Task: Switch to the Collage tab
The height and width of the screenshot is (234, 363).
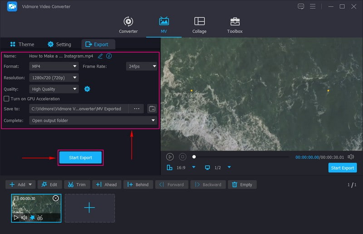Action: [199, 25]
